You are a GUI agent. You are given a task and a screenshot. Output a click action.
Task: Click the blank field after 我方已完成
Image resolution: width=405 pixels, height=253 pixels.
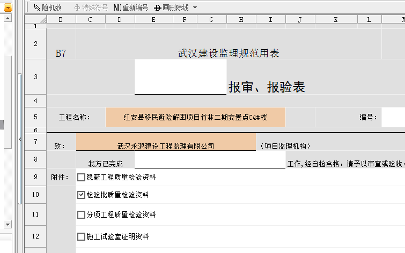click(x=210, y=163)
